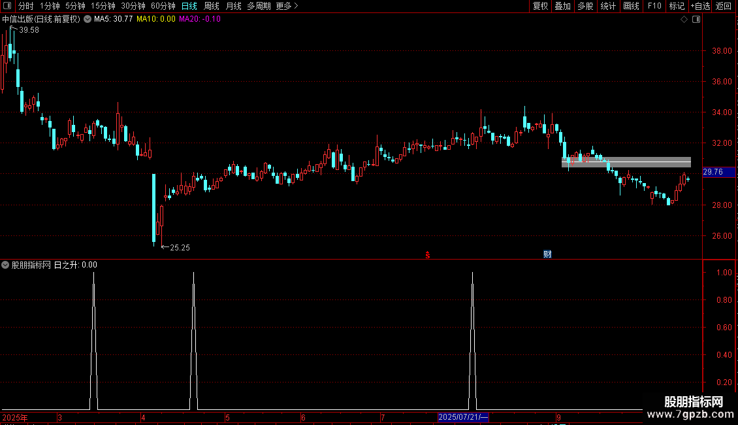Viewport: 738px width, 425px height.
Task: Switch to 30分钟 period
Action: click(133, 6)
